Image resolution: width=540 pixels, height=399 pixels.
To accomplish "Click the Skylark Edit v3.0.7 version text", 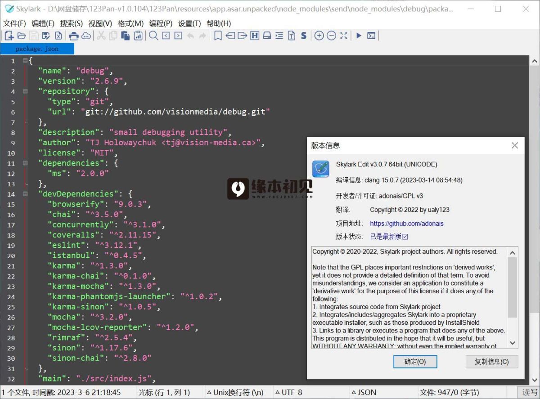I will [387, 164].
